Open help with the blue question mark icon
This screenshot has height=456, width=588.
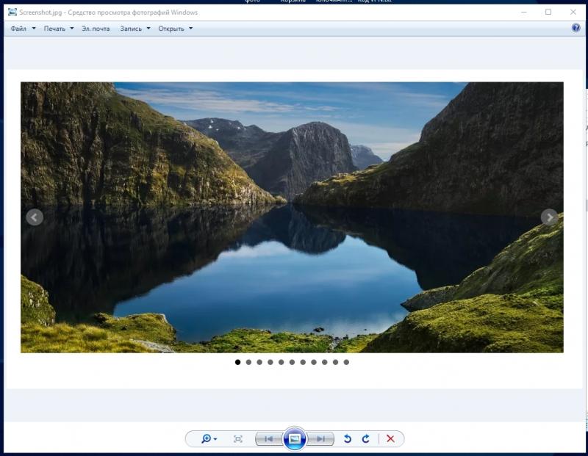[x=576, y=28]
